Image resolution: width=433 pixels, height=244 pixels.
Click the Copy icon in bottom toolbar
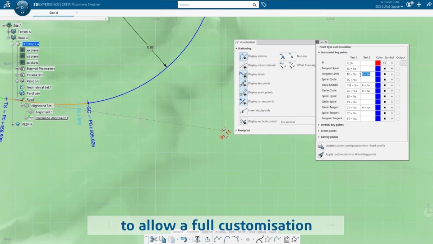click(x=163, y=239)
